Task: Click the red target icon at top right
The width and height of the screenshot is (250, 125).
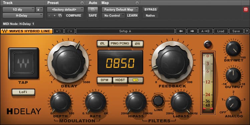Action: [246, 10]
